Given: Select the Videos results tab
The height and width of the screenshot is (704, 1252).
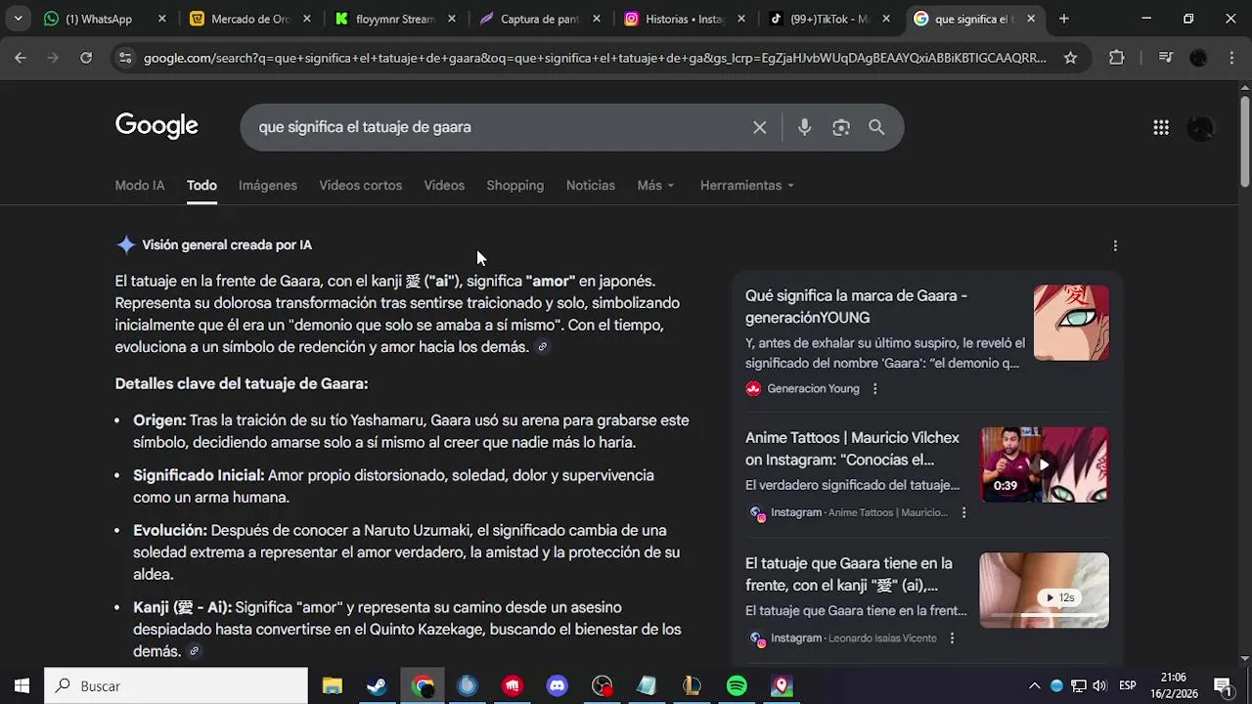Looking at the screenshot, I should (444, 186).
